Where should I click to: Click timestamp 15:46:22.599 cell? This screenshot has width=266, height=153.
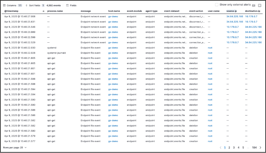coord(20,37)
